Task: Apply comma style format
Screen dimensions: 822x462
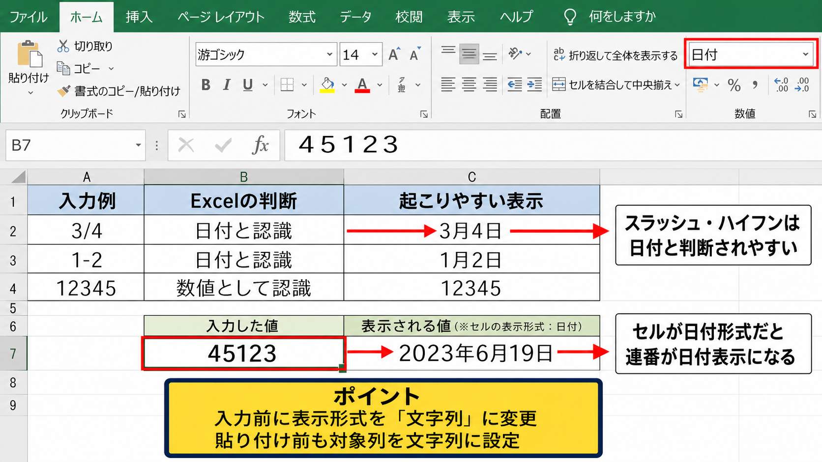Action: pos(755,85)
